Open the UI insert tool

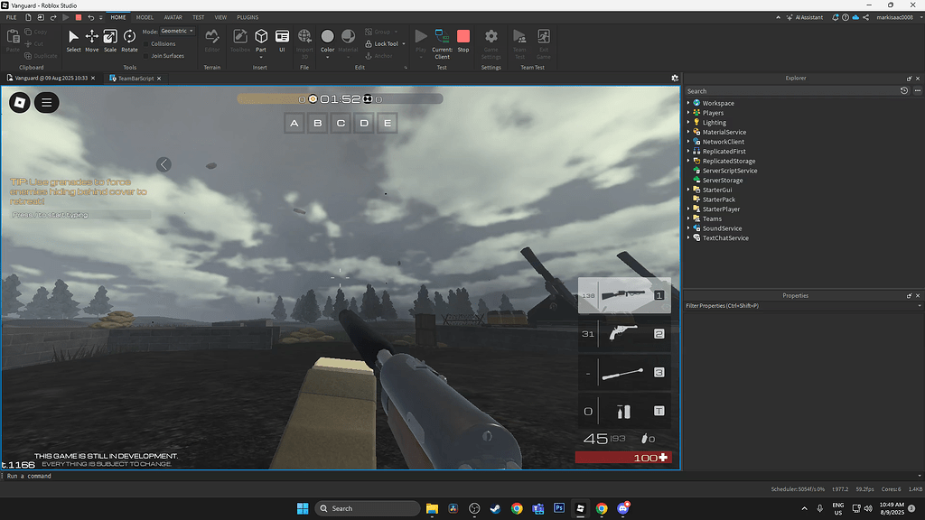282,40
